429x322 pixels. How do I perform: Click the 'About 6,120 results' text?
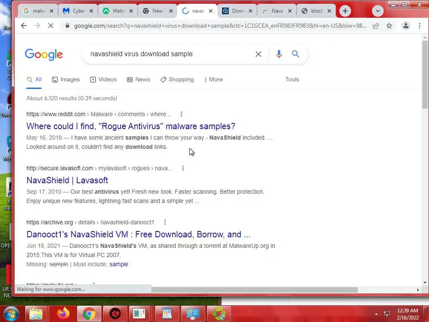coord(72,98)
